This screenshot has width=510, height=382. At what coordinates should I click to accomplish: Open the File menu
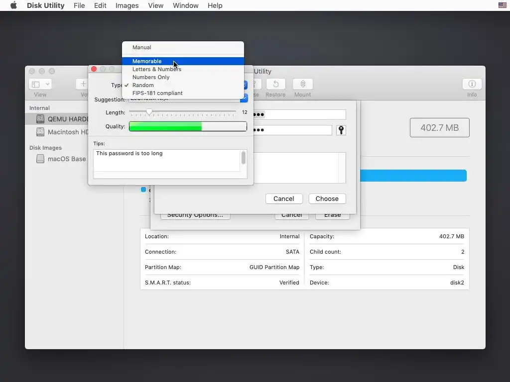[79, 5]
